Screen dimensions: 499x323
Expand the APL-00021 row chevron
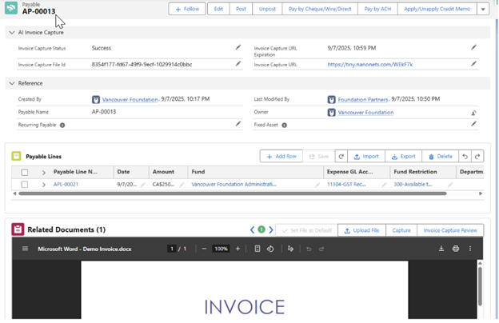click(x=44, y=184)
